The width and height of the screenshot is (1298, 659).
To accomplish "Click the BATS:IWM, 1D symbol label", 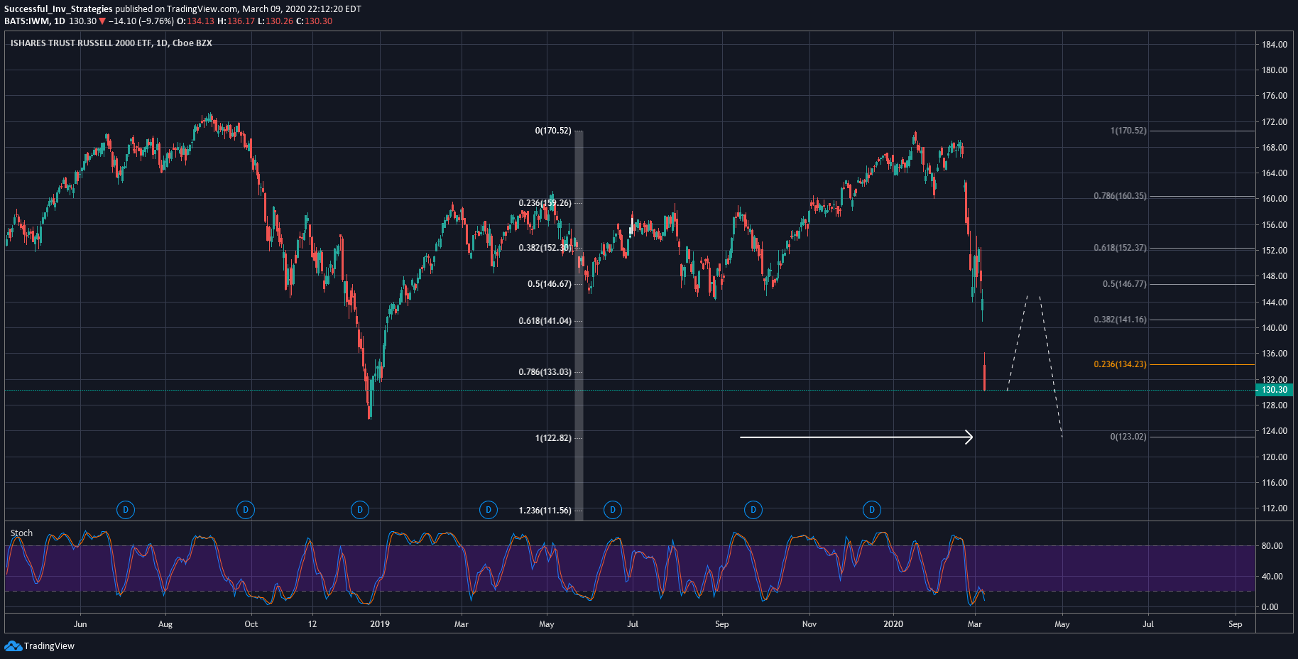I will (x=35, y=21).
